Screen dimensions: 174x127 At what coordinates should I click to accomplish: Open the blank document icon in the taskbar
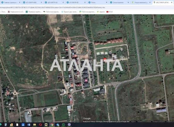coord(17,125)
